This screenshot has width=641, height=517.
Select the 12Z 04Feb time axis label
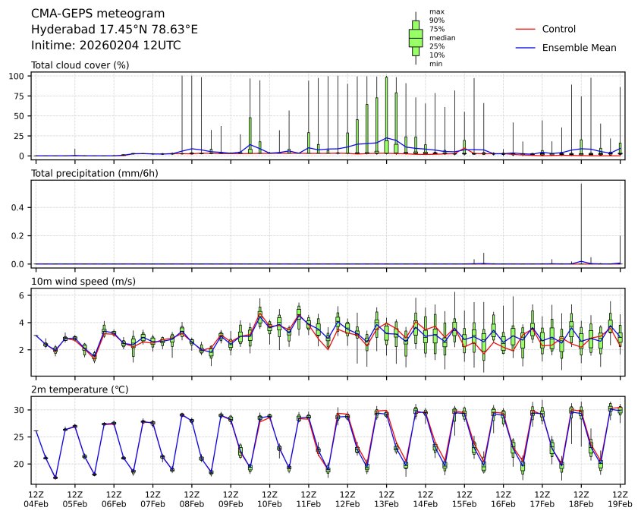(x=36, y=499)
